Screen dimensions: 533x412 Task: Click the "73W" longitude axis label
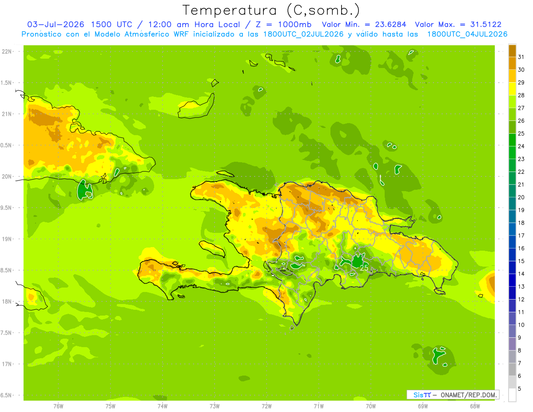[215, 406]
